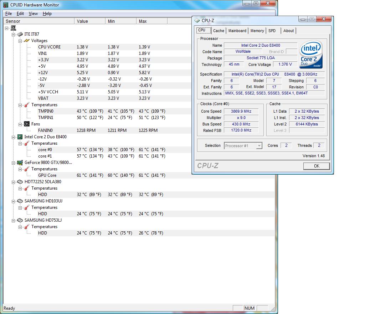Collapse the SAMSUNG HD753LJ node
The image size is (365, 314).
(14, 220)
